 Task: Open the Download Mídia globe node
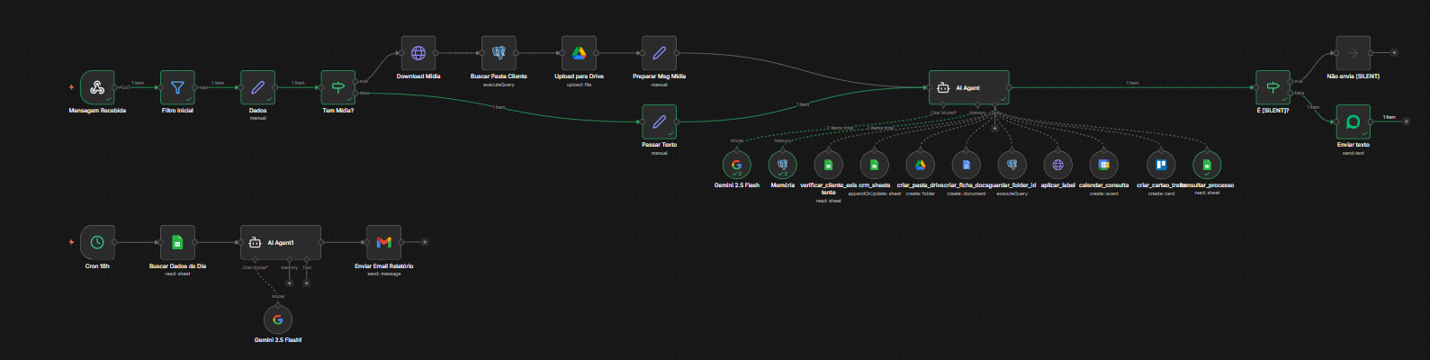click(418, 53)
